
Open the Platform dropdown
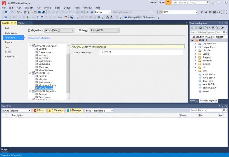tap(104, 30)
